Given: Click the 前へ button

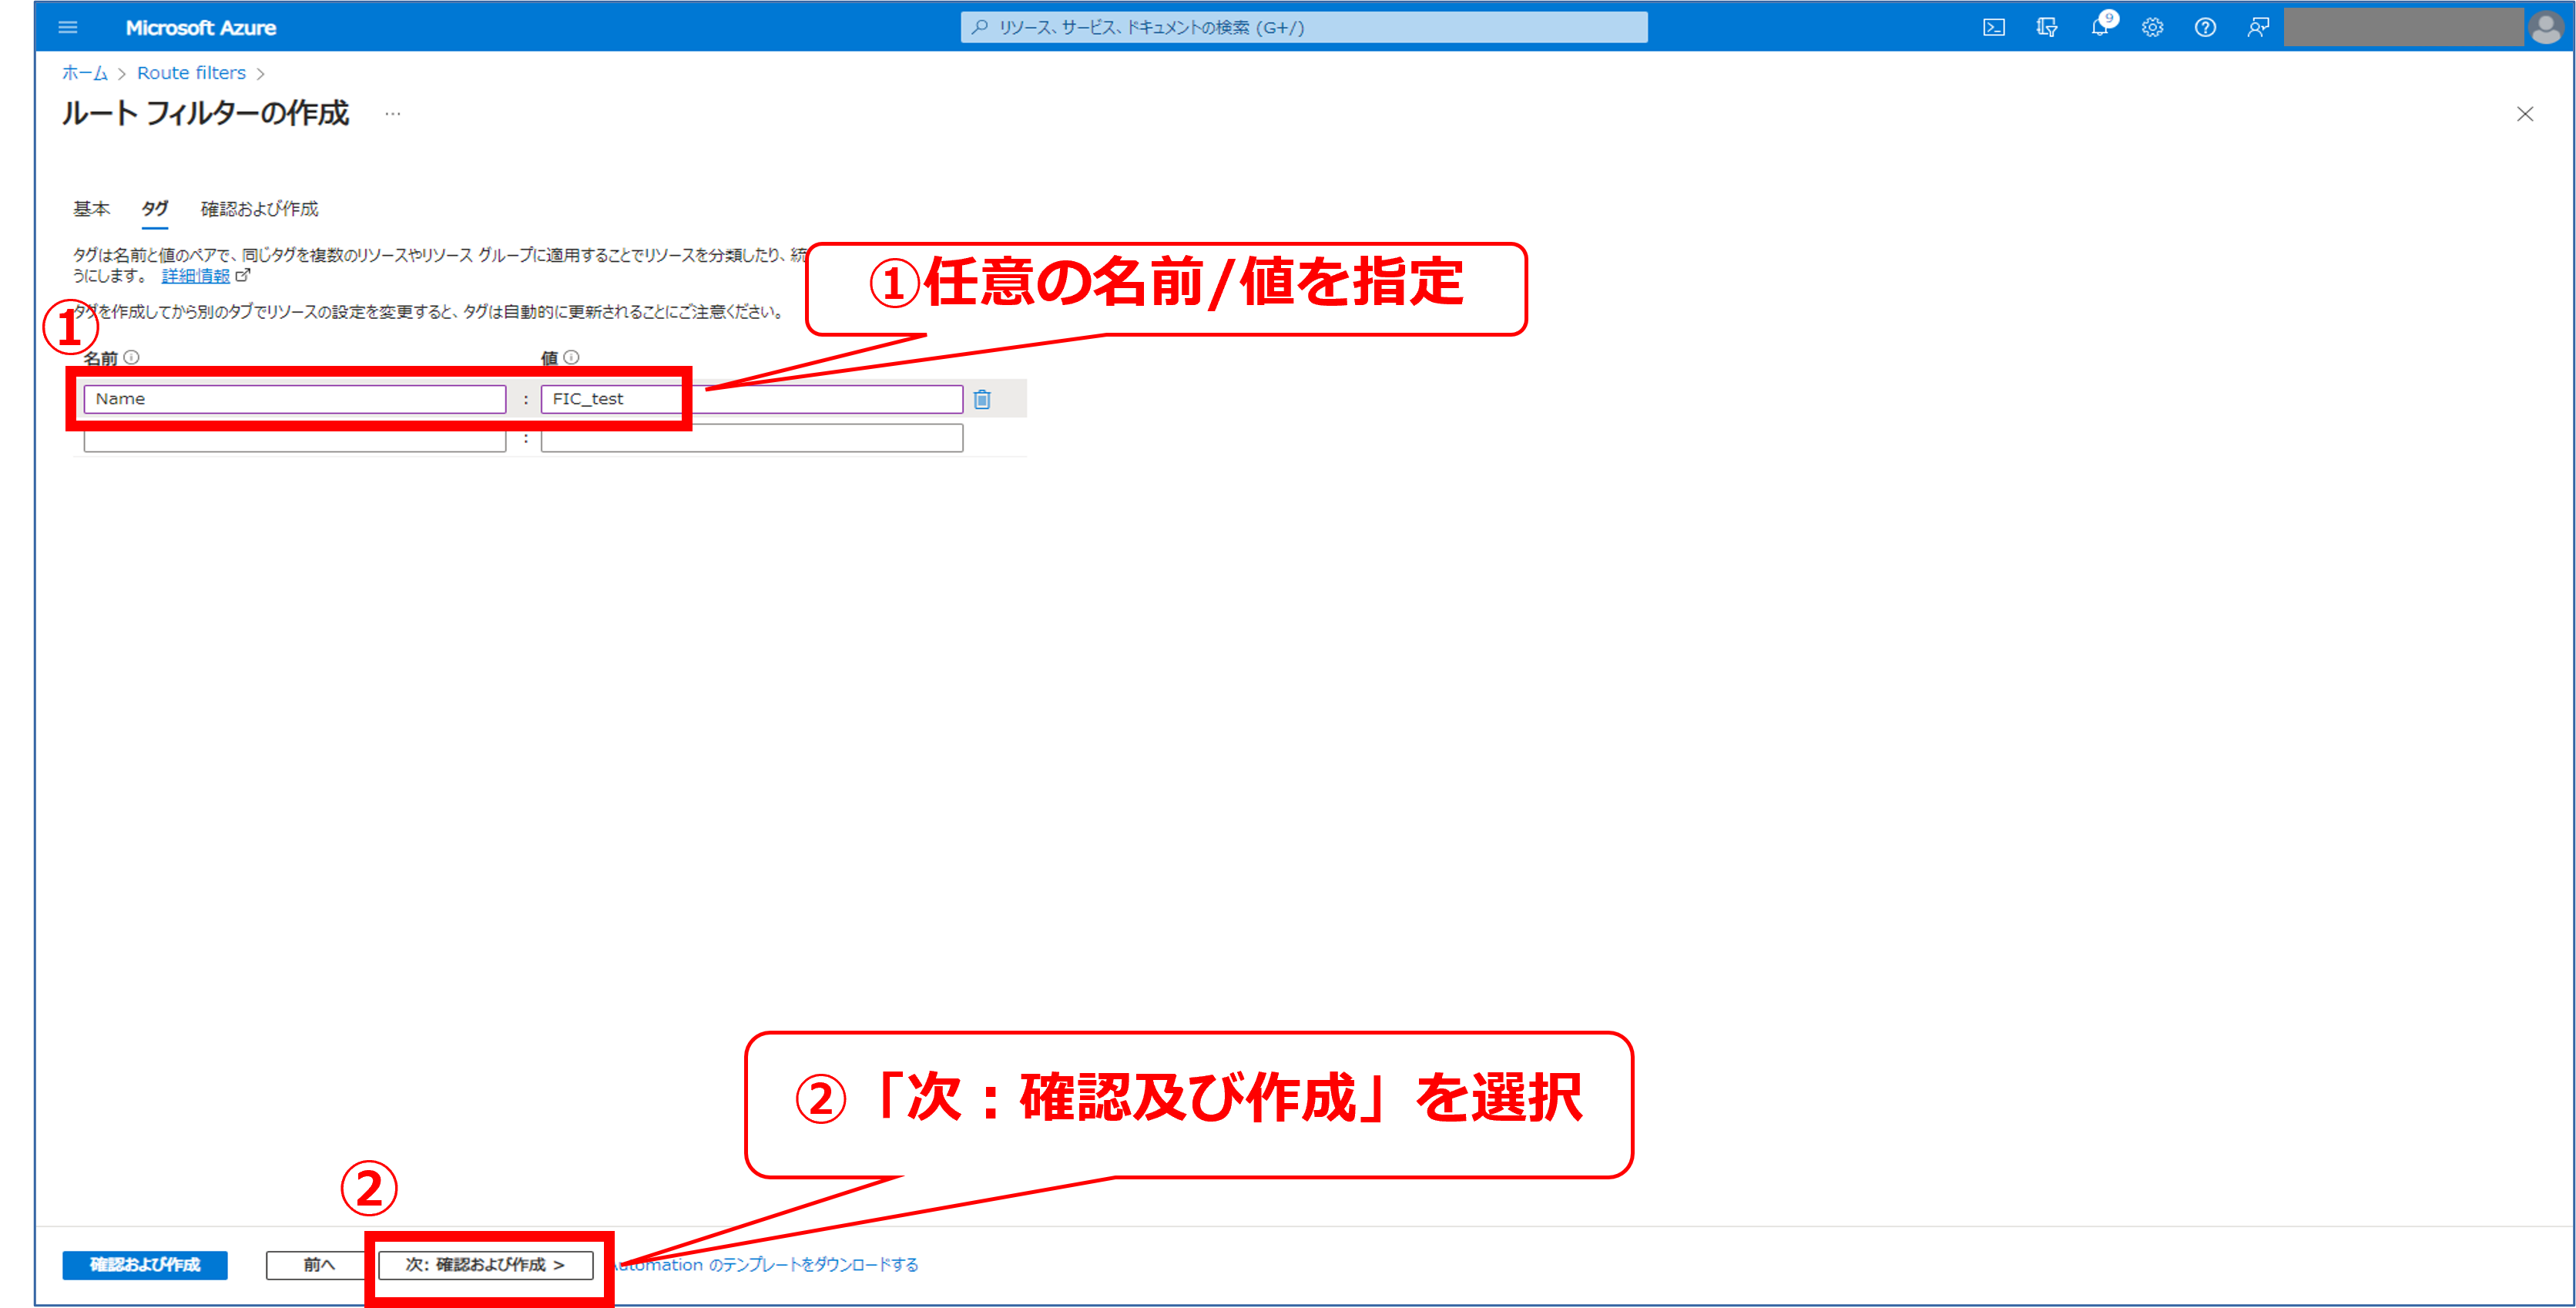Looking at the screenshot, I should tap(318, 1264).
